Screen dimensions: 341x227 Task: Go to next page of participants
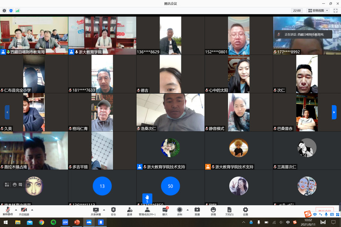(x=334, y=112)
